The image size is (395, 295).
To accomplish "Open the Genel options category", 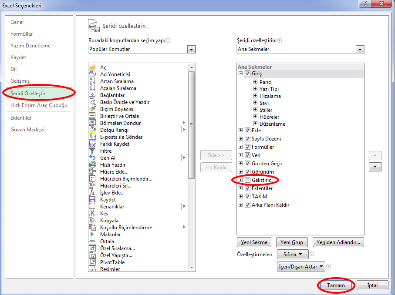I will (17, 22).
